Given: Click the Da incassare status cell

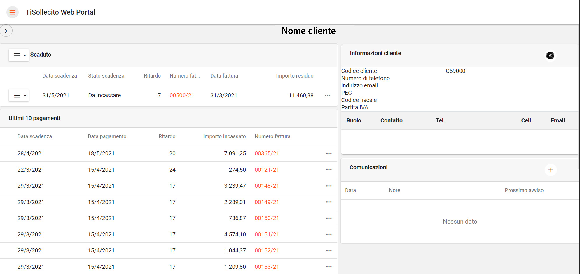Looking at the screenshot, I should pos(104,95).
